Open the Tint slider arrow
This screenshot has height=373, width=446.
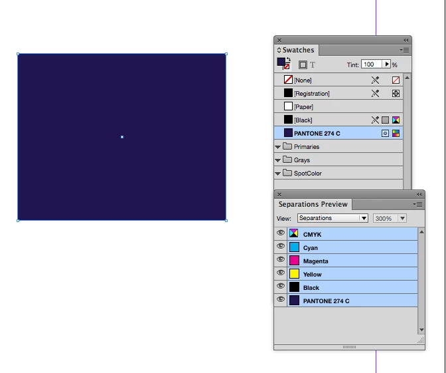[386, 64]
